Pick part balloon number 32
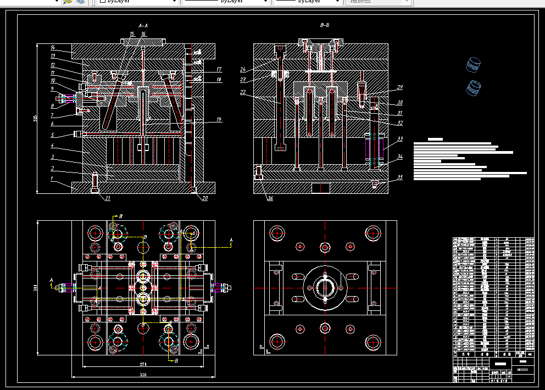545x390 pixels. point(400,123)
